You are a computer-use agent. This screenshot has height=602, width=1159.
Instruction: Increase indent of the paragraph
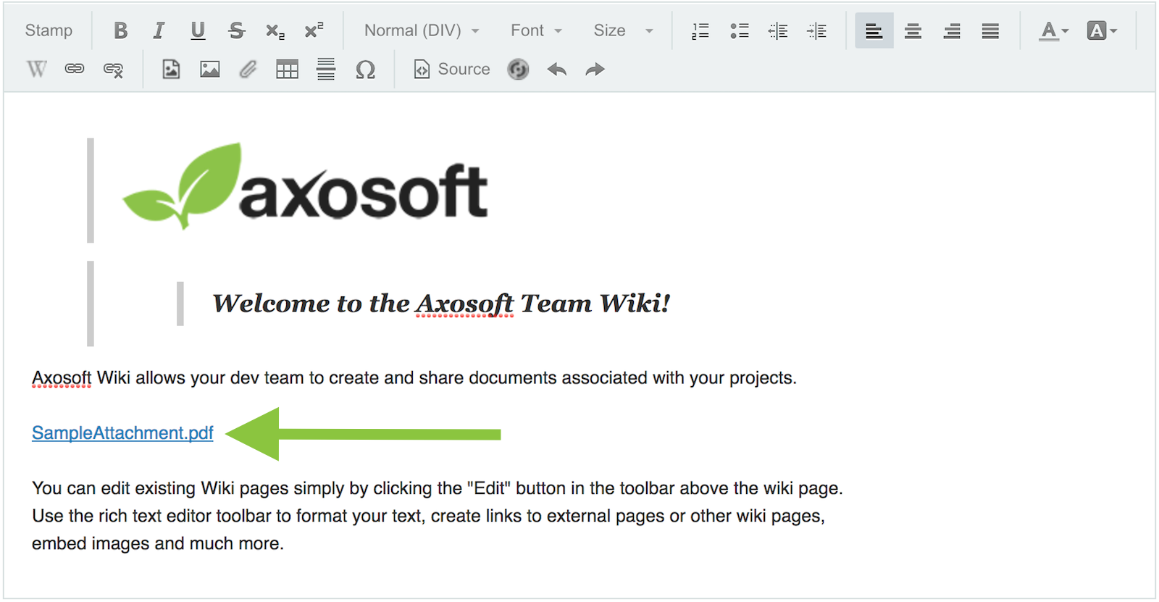pos(816,30)
